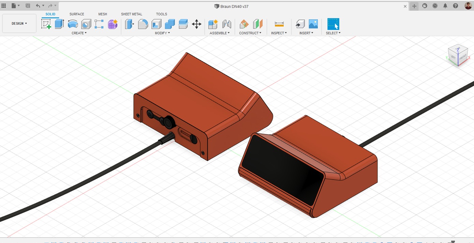
Task: Expand the ASSEMBLE menu
Action: click(220, 33)
